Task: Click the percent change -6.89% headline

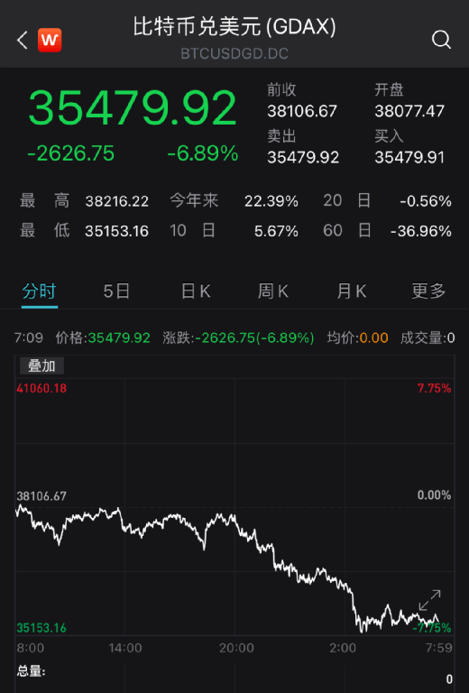Action: pyautogui.click(x=203, y=153)
